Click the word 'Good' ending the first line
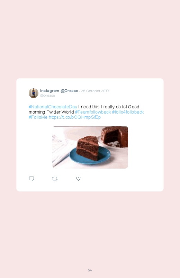This screenshot has height=278, width=180. [134, 107]
